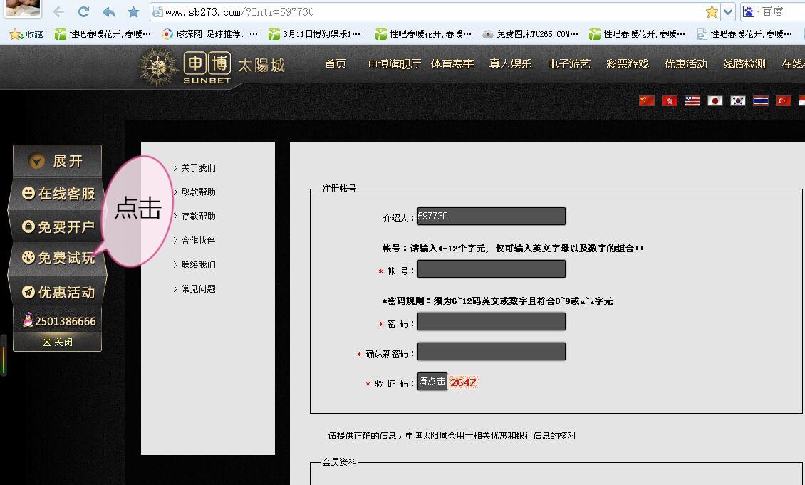Click the address bar URL
Screen dimensions: 805x485
(240, 12)
